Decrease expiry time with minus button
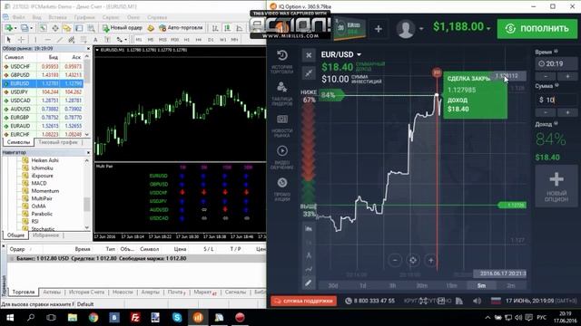581x326 pixels. tap(546, 76)
